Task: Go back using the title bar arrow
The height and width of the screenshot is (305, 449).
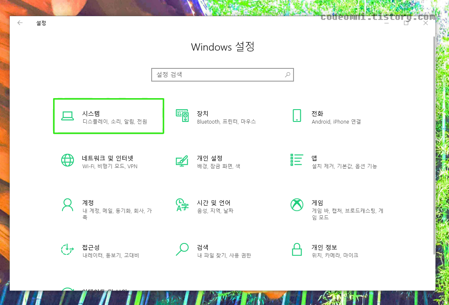Action: click(20, 23)
